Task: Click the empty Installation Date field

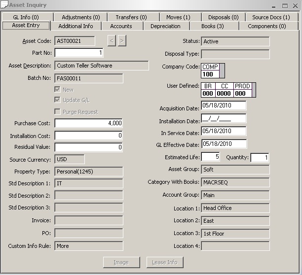Action: 223,118
